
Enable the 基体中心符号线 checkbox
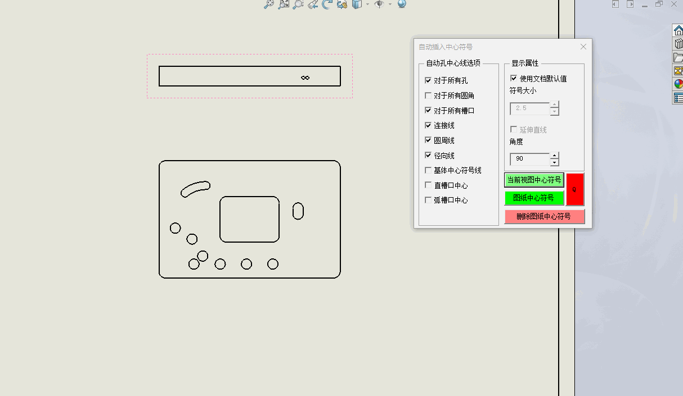click(x=428, y=170)
